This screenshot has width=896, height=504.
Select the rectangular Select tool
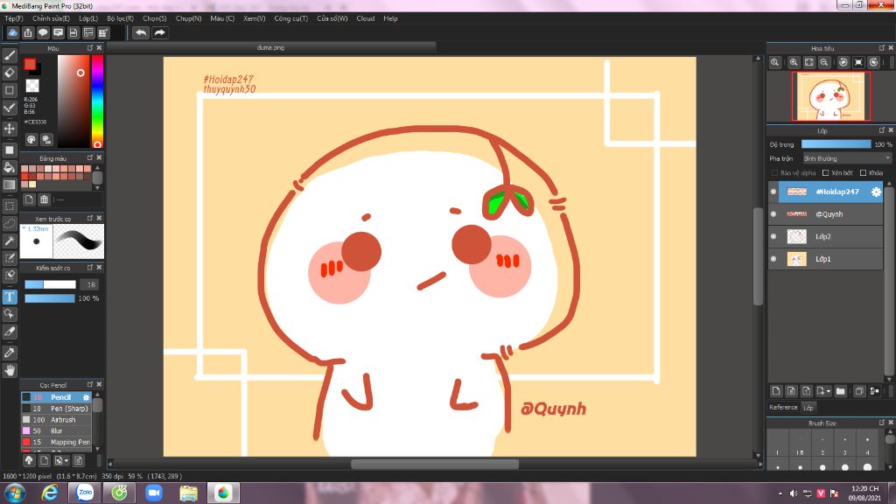click(x=10, y=206)
